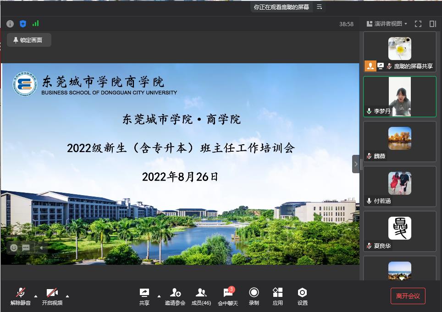The width and height of the screenshot is (442, 312).
Task: Collapse the floating reaction bar arrow
Action: point(41,248)
